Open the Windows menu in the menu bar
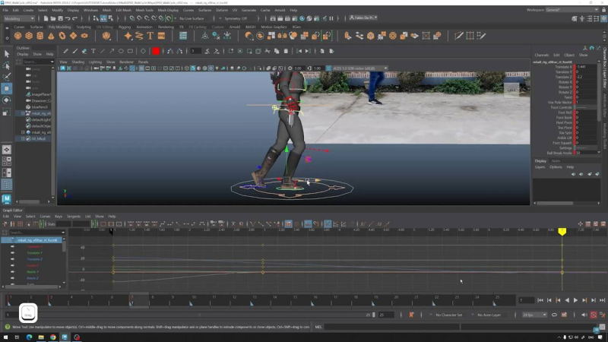The width and height of the screenshot is (608, 342). (x=90, y=10)
